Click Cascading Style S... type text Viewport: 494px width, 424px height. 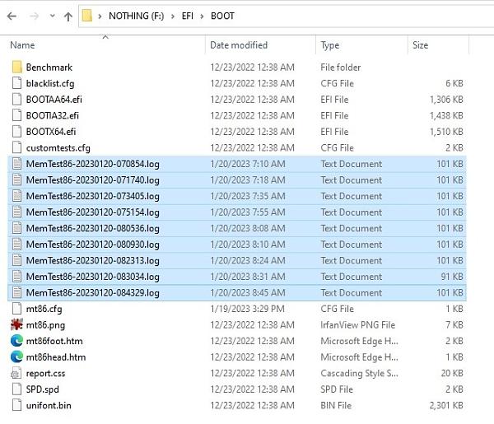click(x=360, y=373)
